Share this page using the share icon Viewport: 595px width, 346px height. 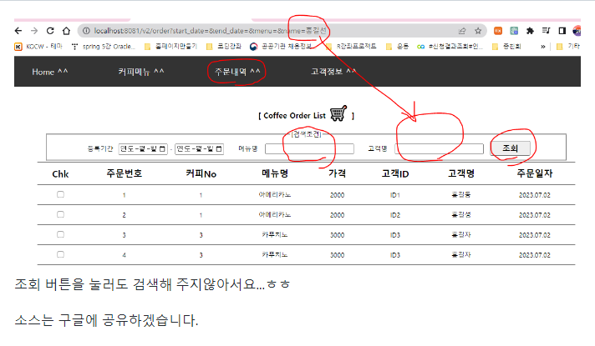[x=462, y=31]
